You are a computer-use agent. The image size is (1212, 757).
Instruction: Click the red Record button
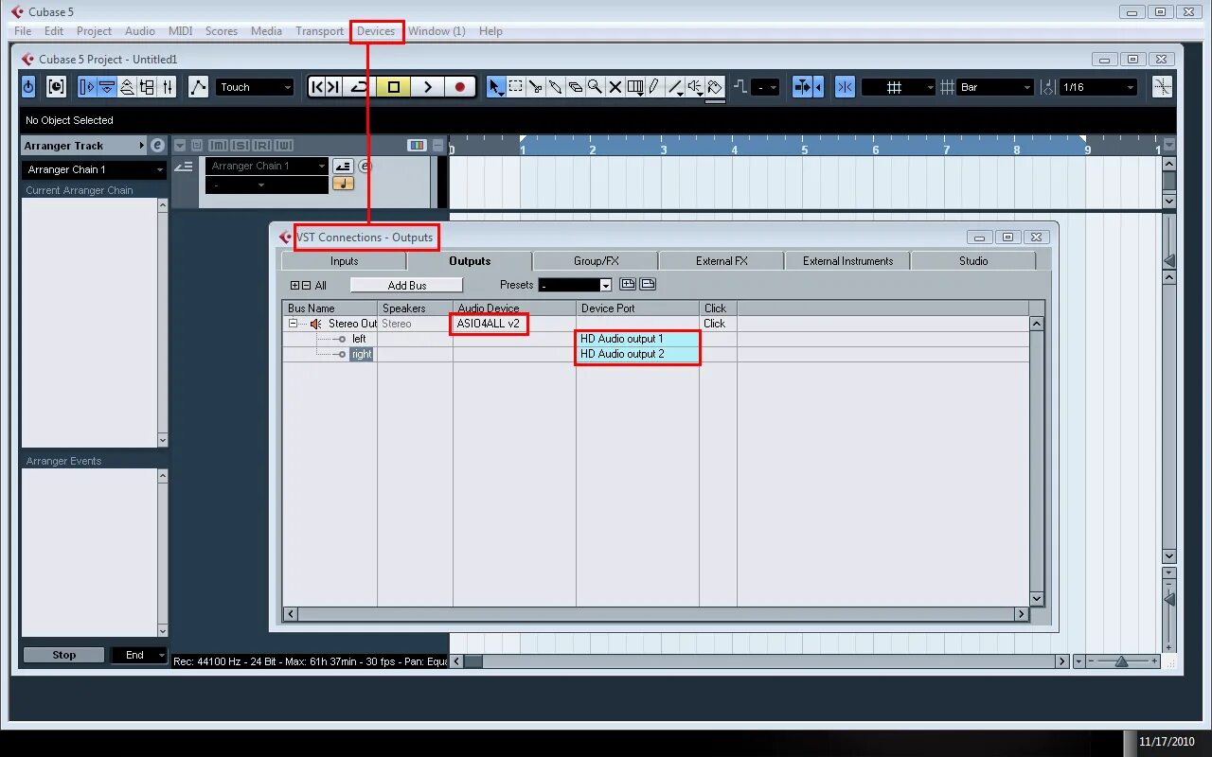460,87
